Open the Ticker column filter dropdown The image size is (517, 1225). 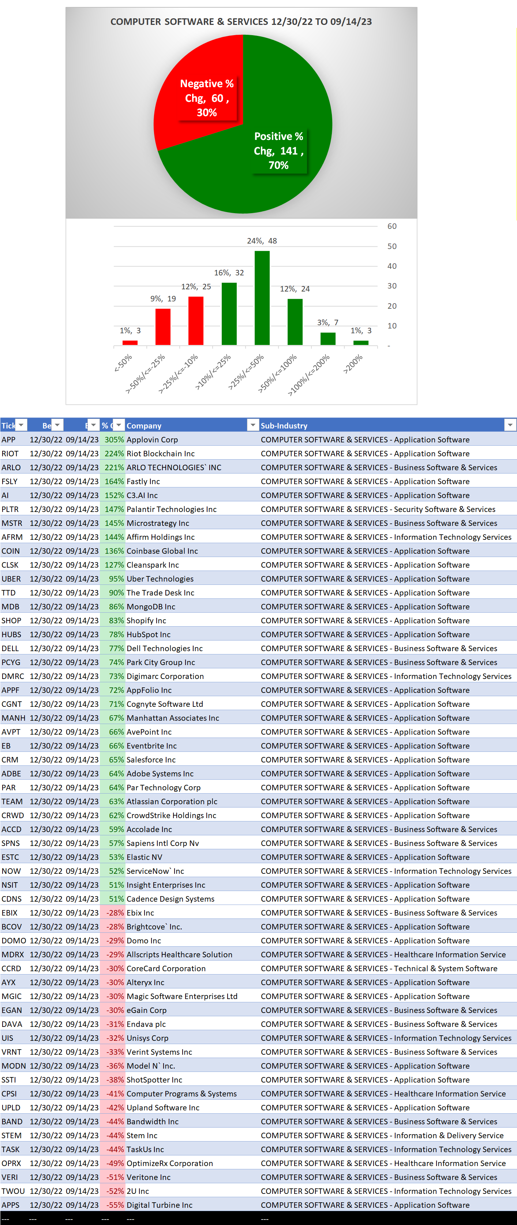click(x=21, y=425)
